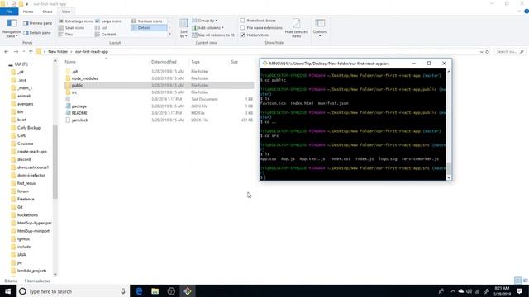The image size is (529, 297).
Task: Expand the layout gallery more arrow
Action: (169, 35)
